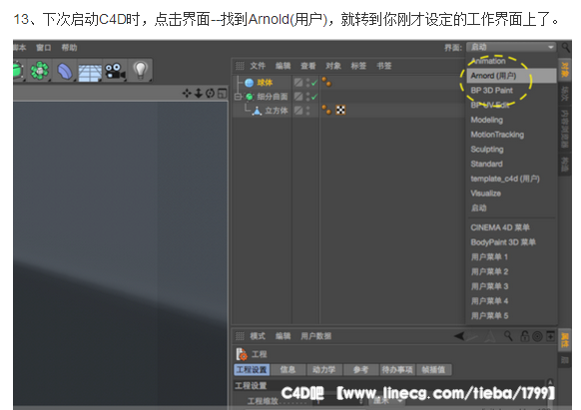Switch to 工程设置 tab
The width and height of the screenshot is (581, 410).
click(x=252, y=370)
